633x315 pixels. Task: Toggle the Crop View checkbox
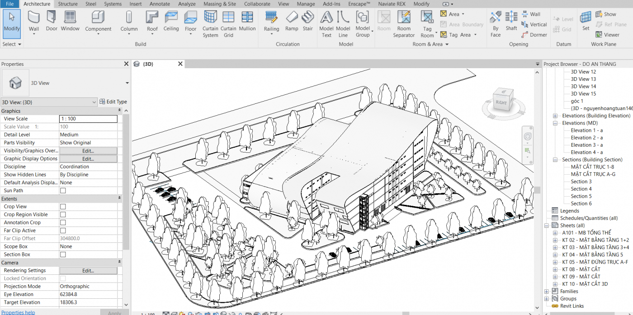point(63,207)
